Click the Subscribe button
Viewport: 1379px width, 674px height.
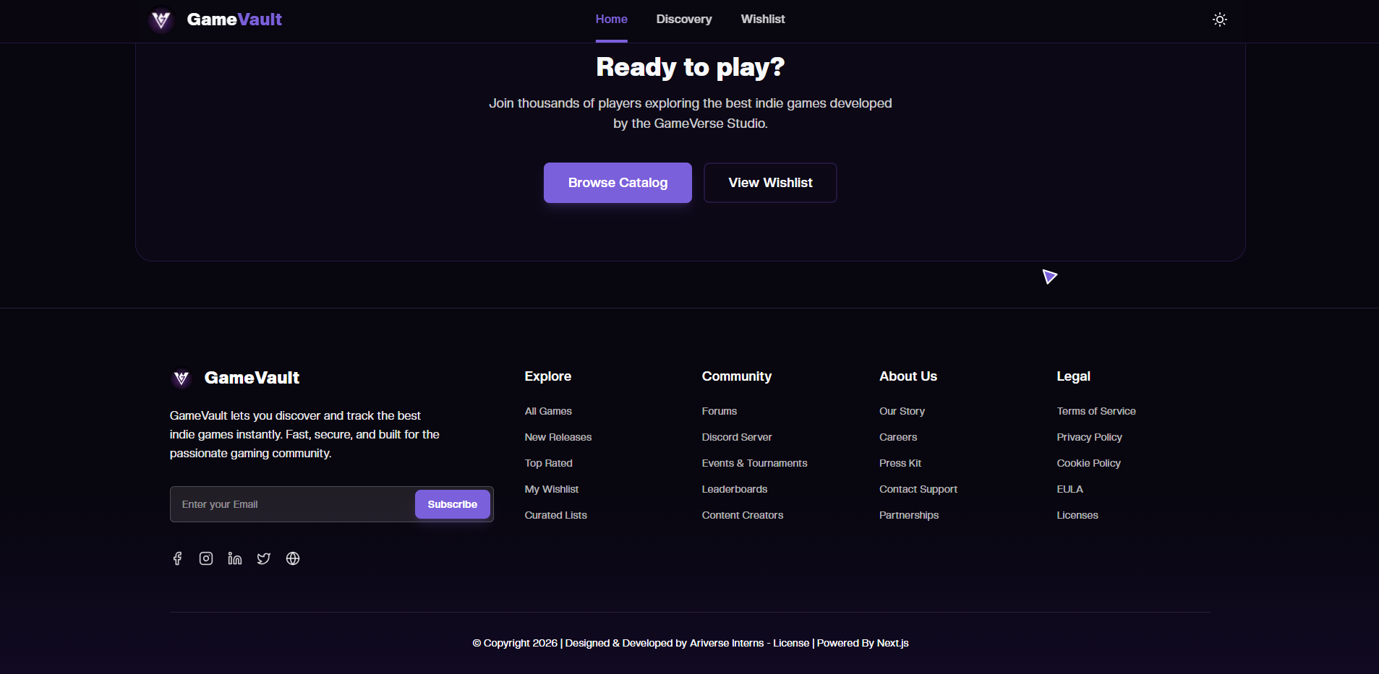[453, 504]
